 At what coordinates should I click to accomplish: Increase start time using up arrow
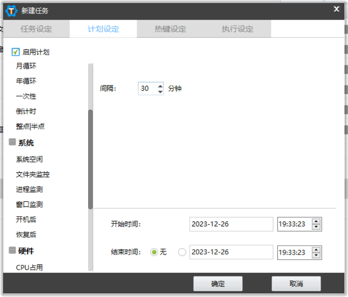[316, 222]
